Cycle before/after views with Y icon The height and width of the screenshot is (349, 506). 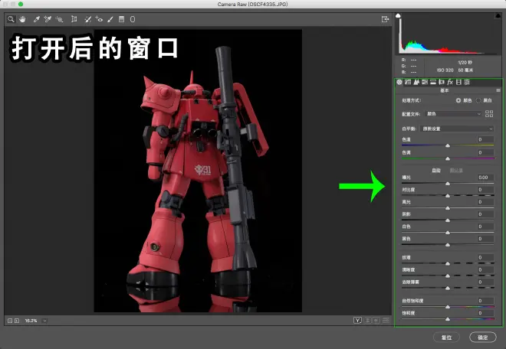pos(357,321)
